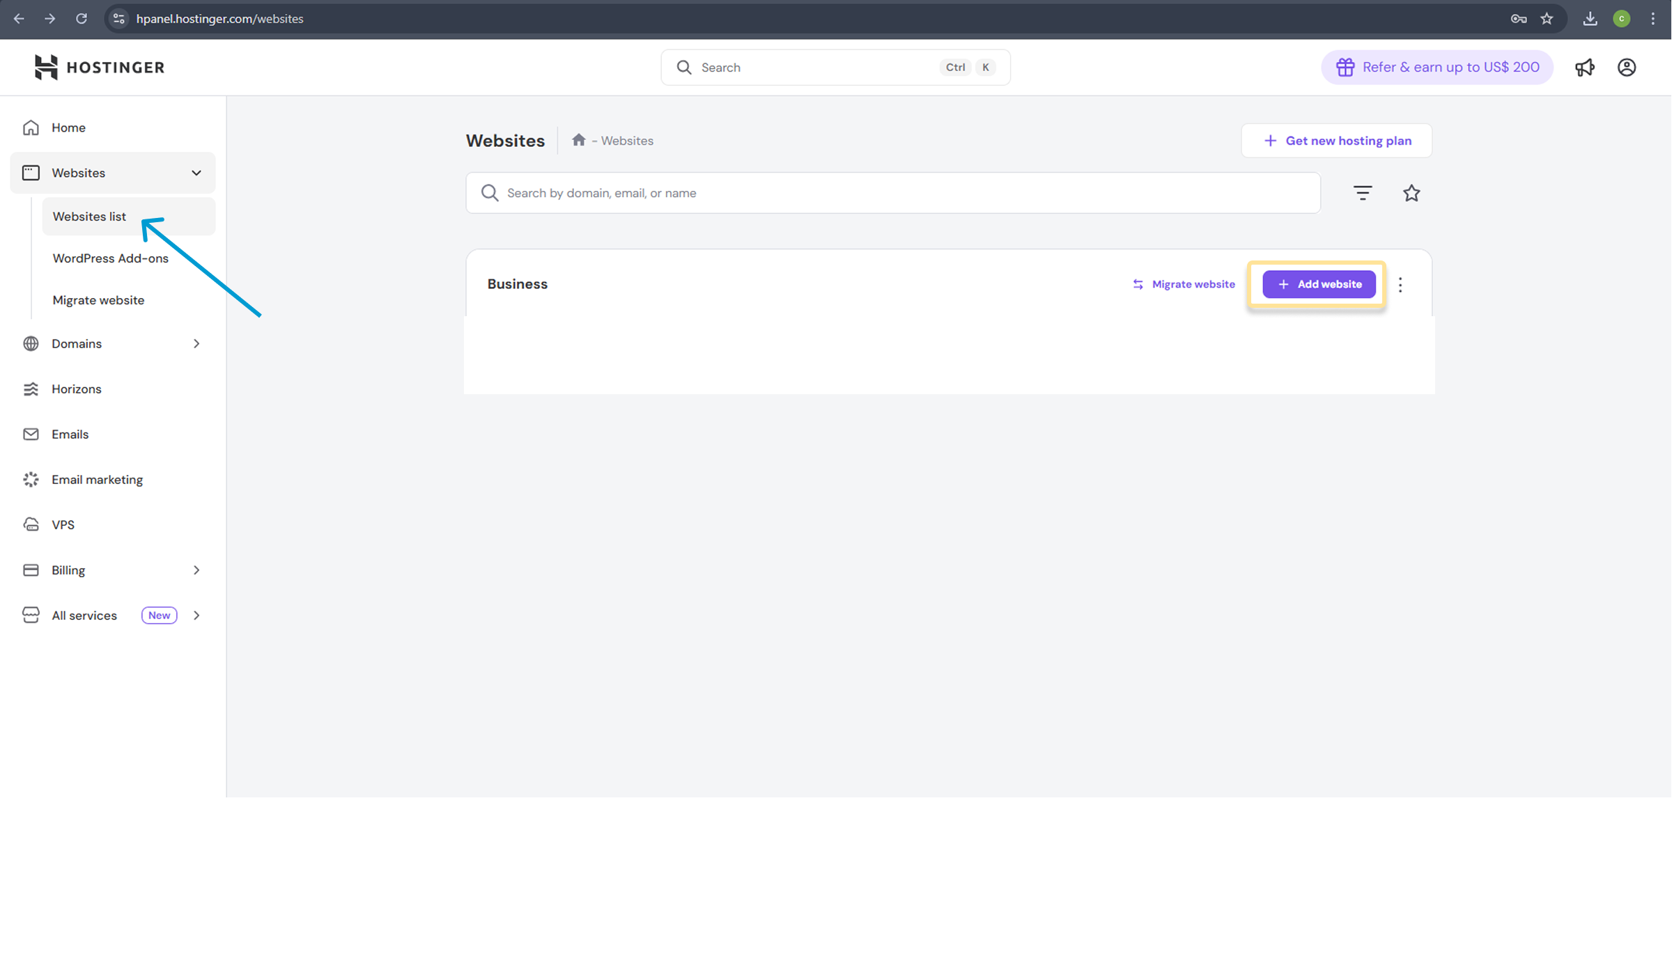Collapse the Websites sidebar section
1672x975 pixels.
[196, 173]
